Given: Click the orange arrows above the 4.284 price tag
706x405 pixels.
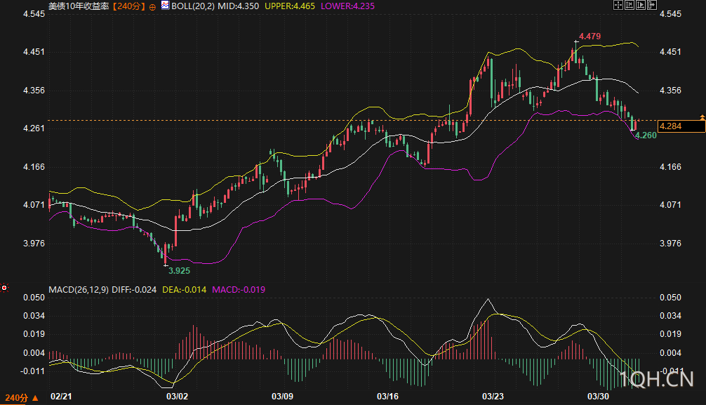Looking at the screenshot, I should (702, 116).
